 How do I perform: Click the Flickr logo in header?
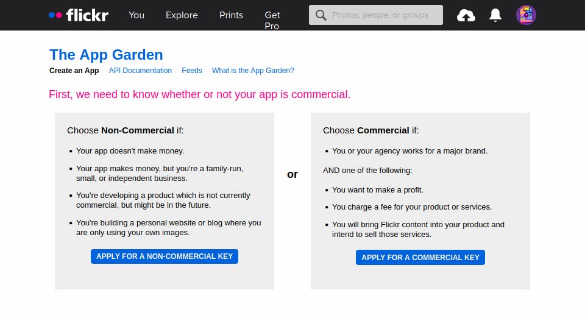tap(79, 15)
